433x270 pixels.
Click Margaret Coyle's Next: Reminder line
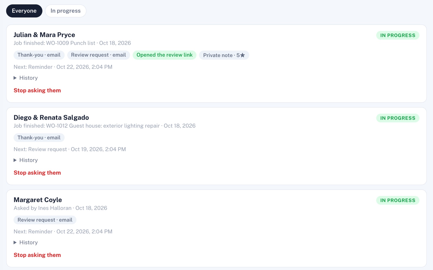[63, 232]
